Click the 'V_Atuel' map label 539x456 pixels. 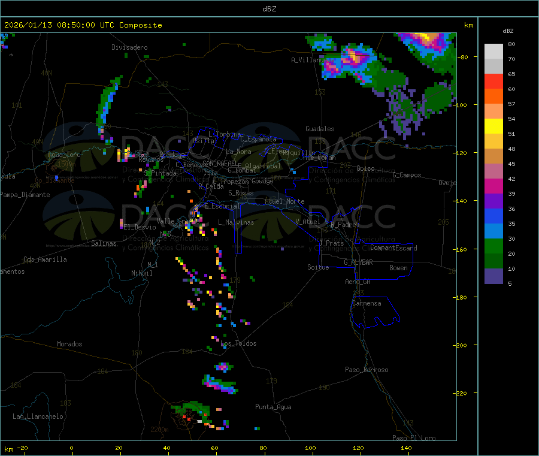(308, 222)
